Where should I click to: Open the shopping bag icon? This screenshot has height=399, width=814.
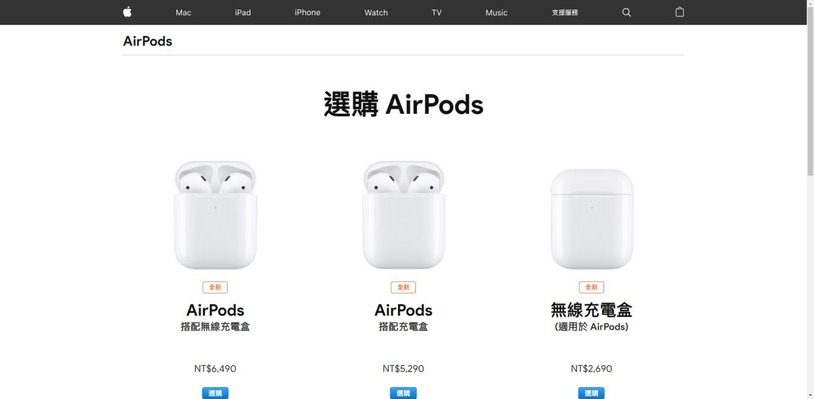coord(679,12)
